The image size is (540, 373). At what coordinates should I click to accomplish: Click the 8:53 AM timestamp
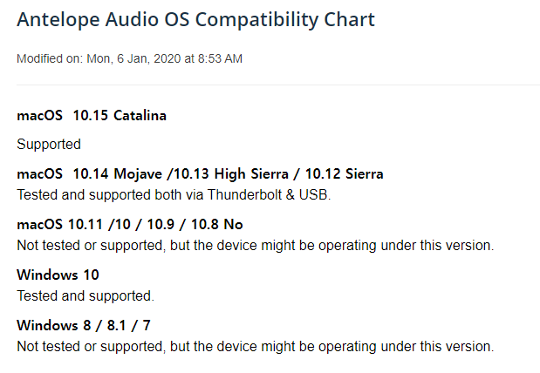[220, 59]
